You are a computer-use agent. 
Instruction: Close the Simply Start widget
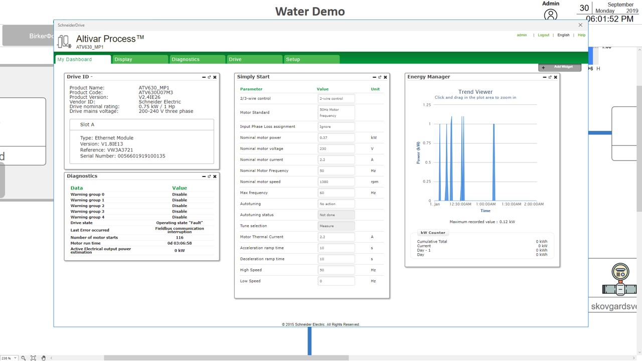pyautogui.click(x=385, y=77)
